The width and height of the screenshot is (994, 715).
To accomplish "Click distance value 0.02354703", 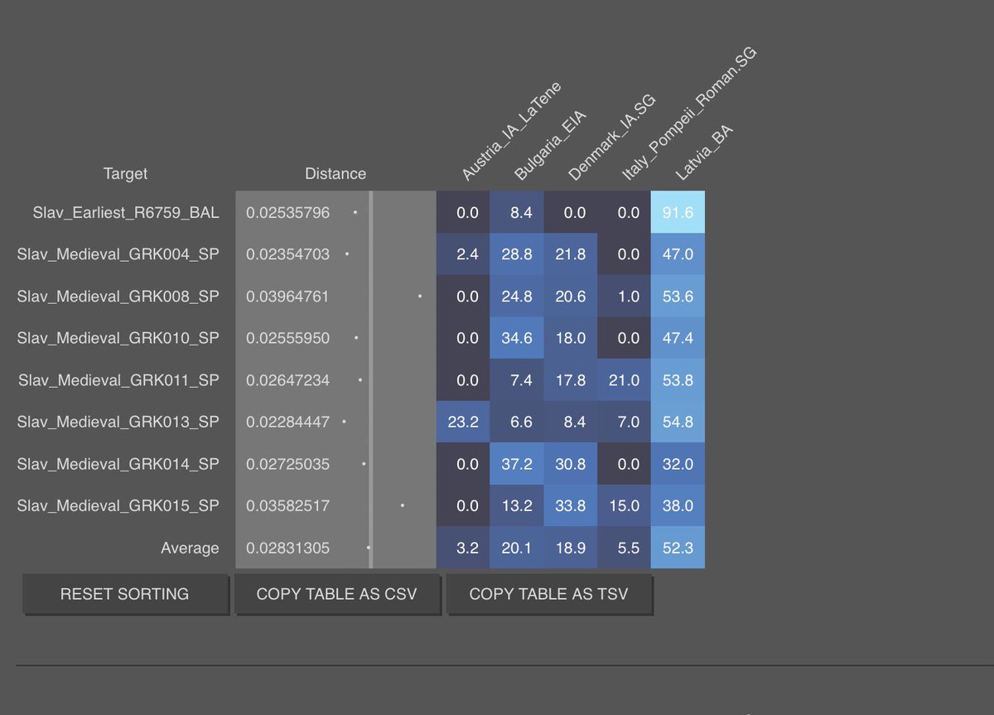I will [x=287, y=254].
